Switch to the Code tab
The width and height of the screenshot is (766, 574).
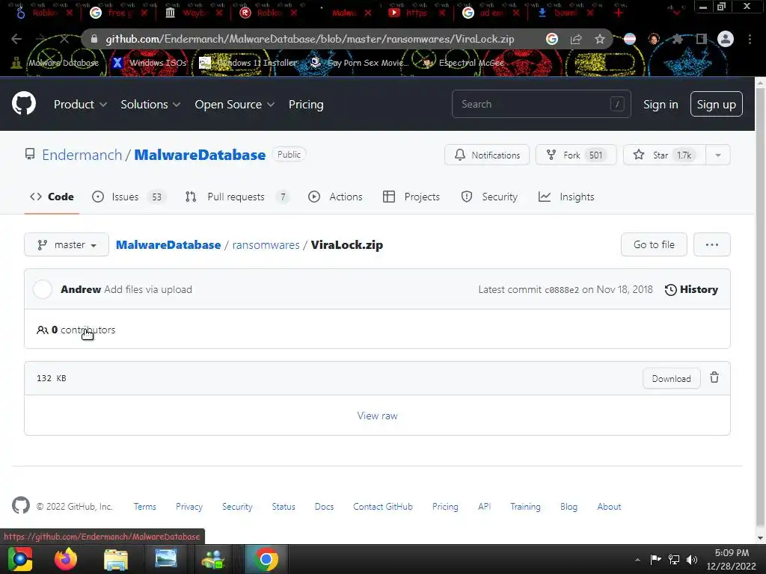pos(52,197)
